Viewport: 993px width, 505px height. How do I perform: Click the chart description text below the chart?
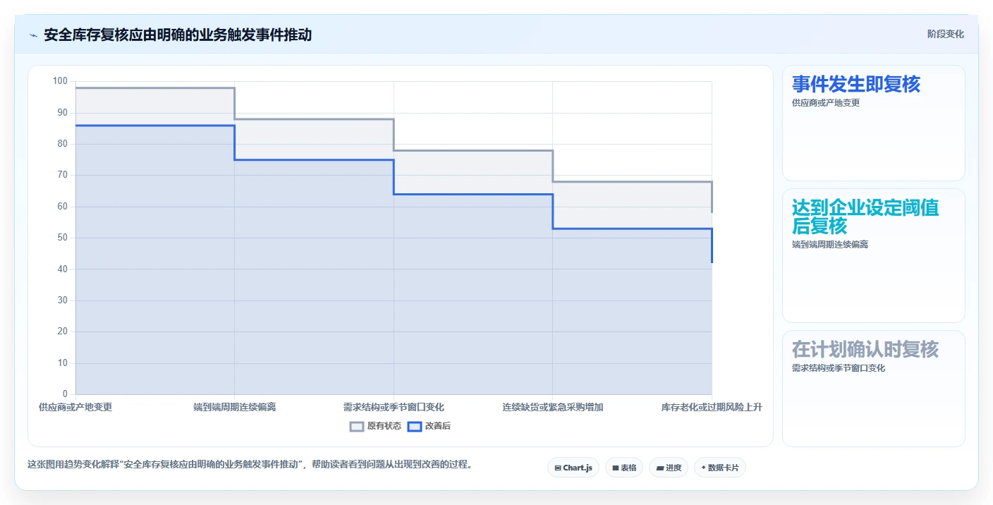250,465
